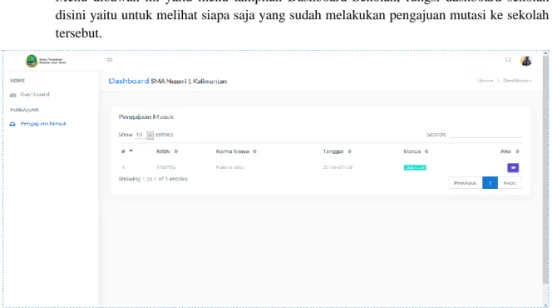This screenshot has height=308, width=552.
Task: Click the vertical scrollbar
Action: [x=545, y=169]
